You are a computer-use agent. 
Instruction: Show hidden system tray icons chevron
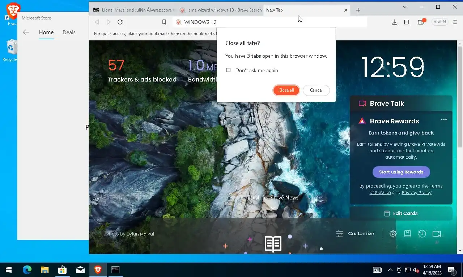390,270
